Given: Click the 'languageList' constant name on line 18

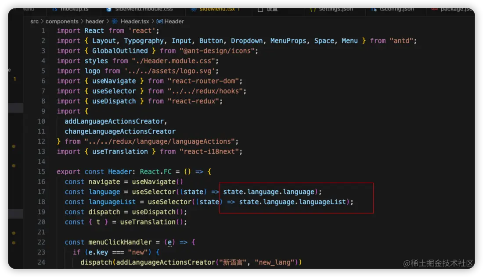Looking at the screenshot, I should (112, 202).
